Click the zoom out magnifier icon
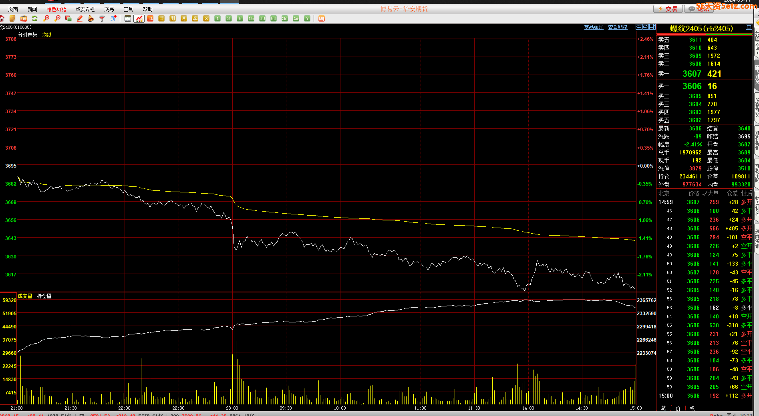The height and width of the screenshot is (416, 759). click(57, 18)
